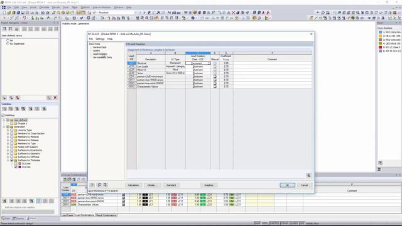The height and width of the screenshot is (226, 402).
Task: Check the Gruppe 1 visibility box
Action: 11,124
